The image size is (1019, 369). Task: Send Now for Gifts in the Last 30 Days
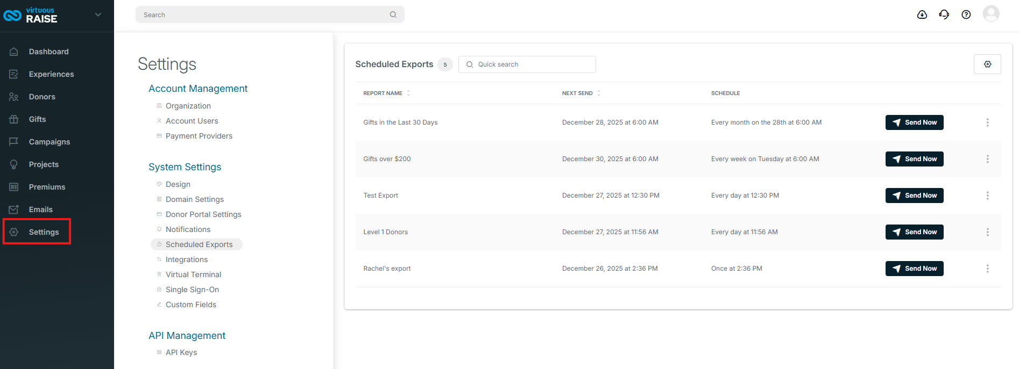(x=915, y=122)
